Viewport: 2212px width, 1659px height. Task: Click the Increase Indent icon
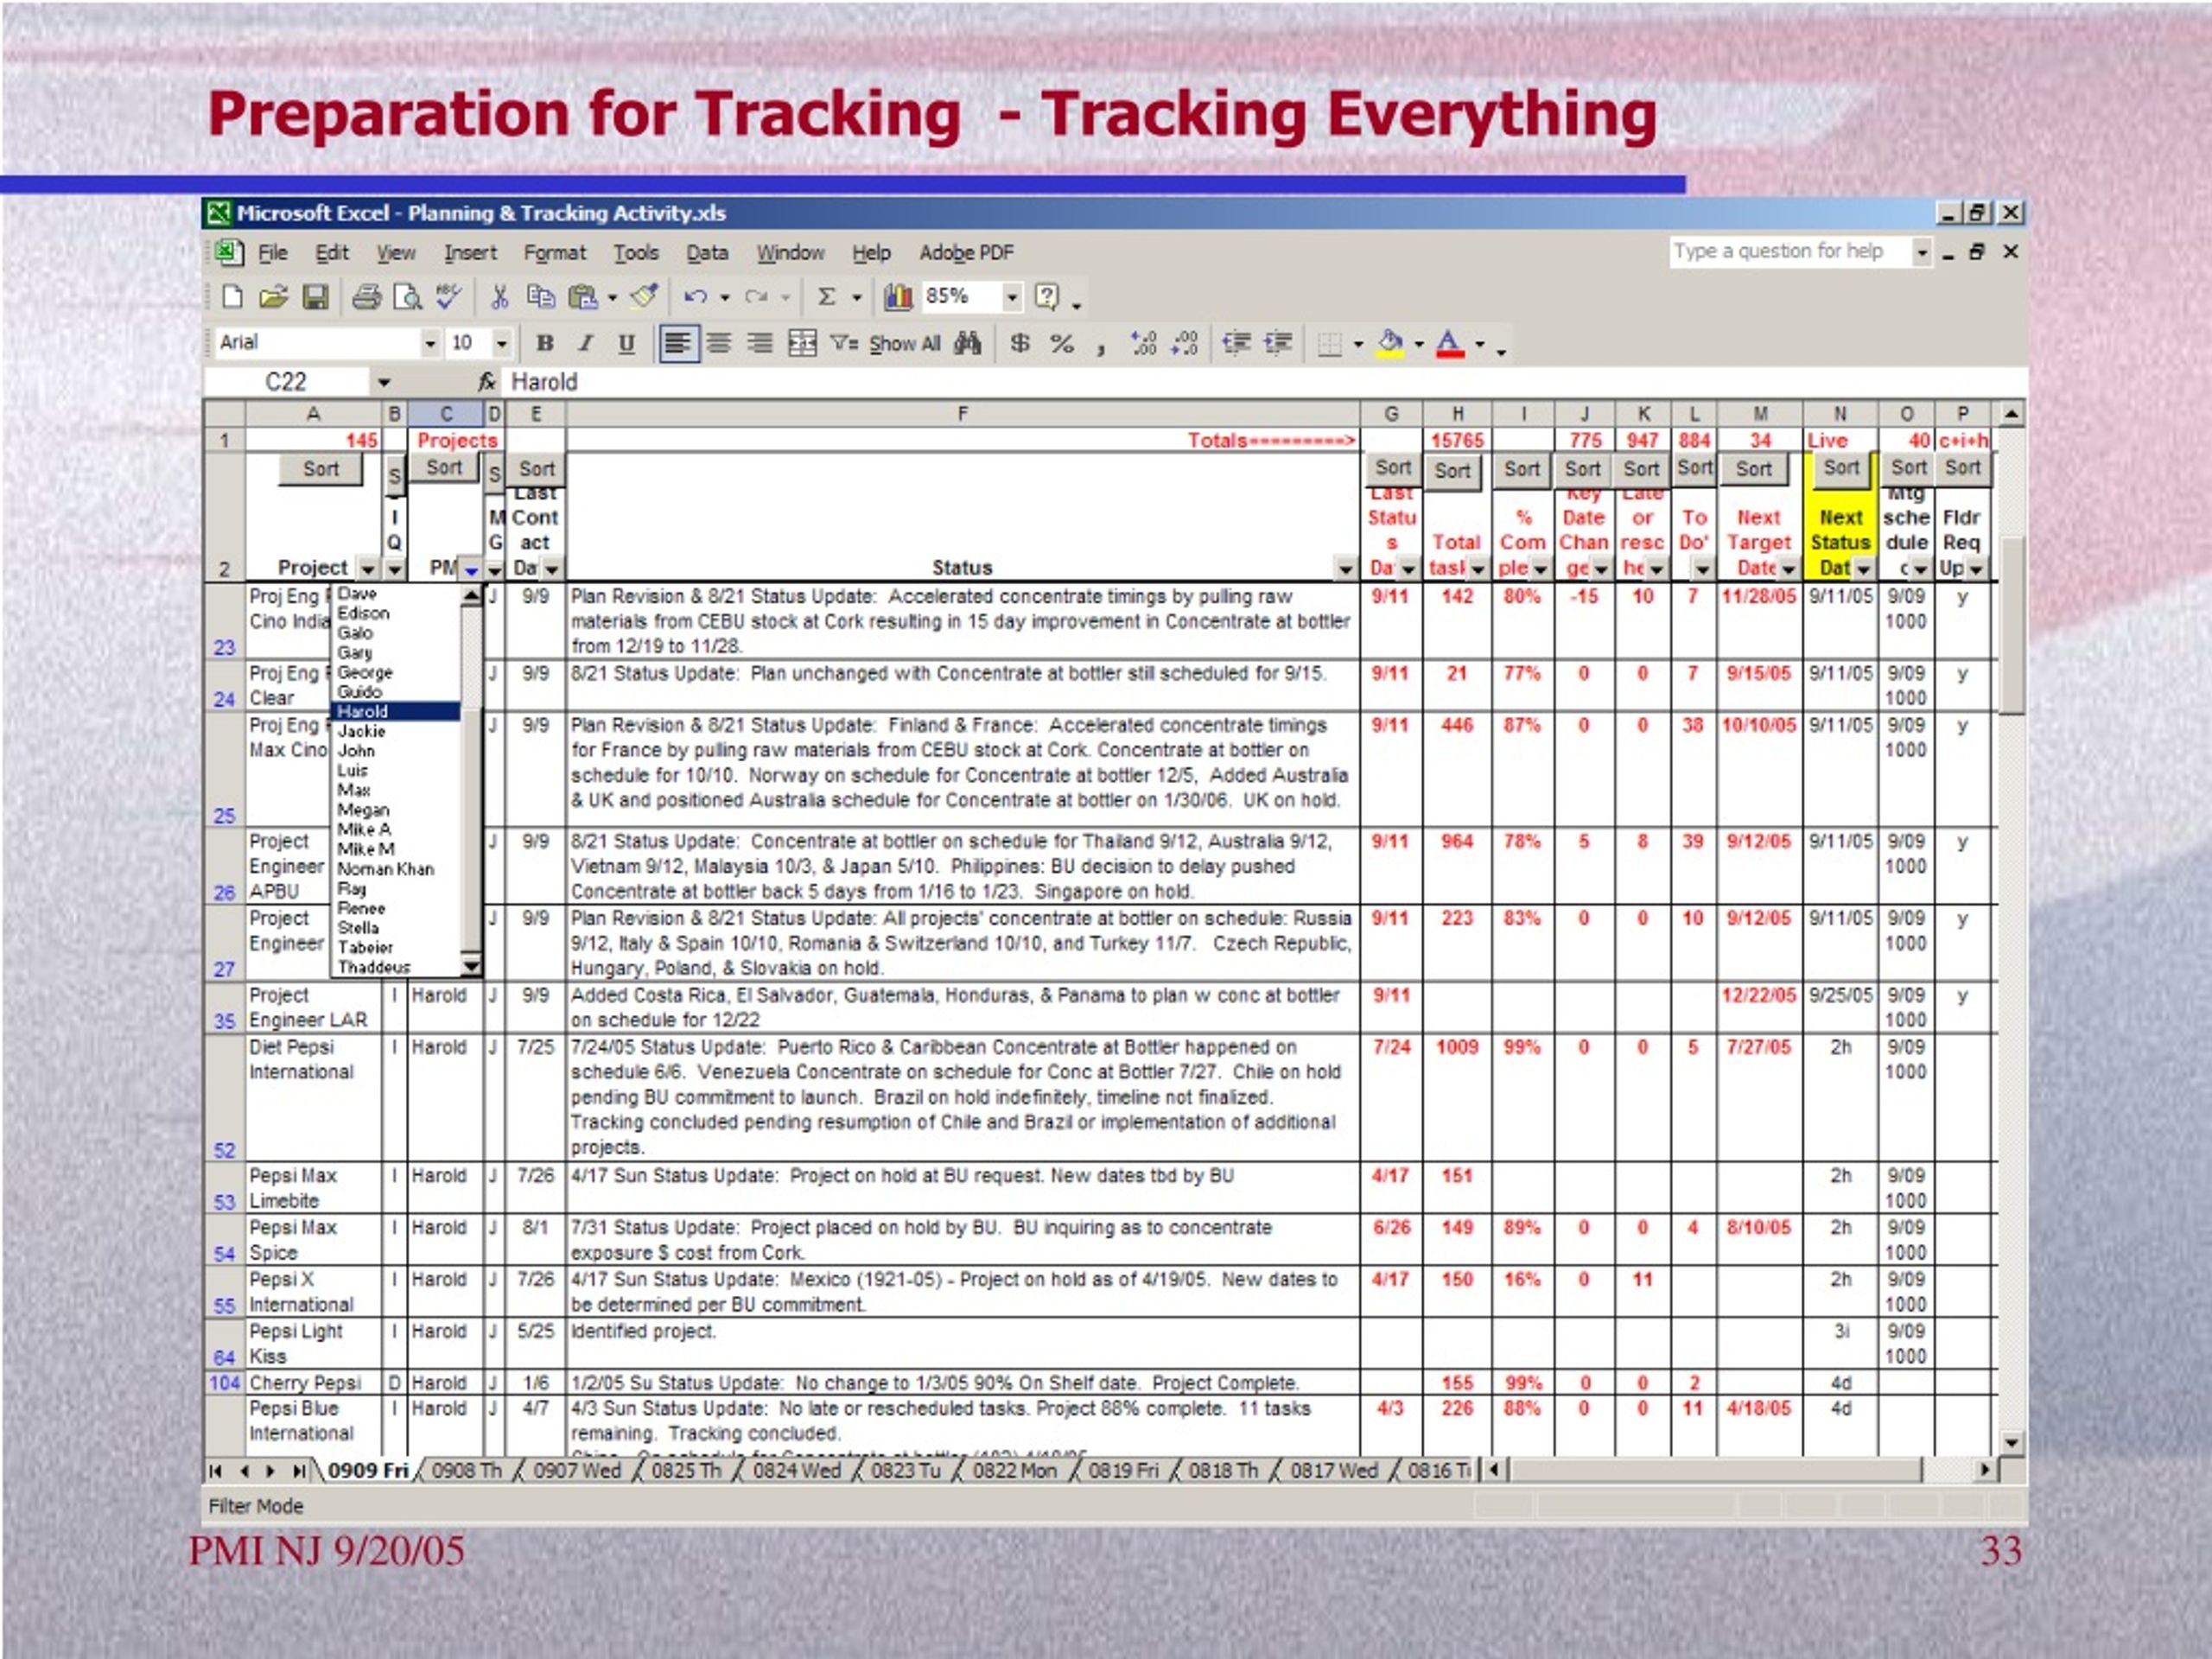tap(1278, 344)
